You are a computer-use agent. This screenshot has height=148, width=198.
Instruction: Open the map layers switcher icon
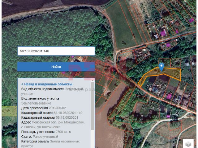pos(188,144)
